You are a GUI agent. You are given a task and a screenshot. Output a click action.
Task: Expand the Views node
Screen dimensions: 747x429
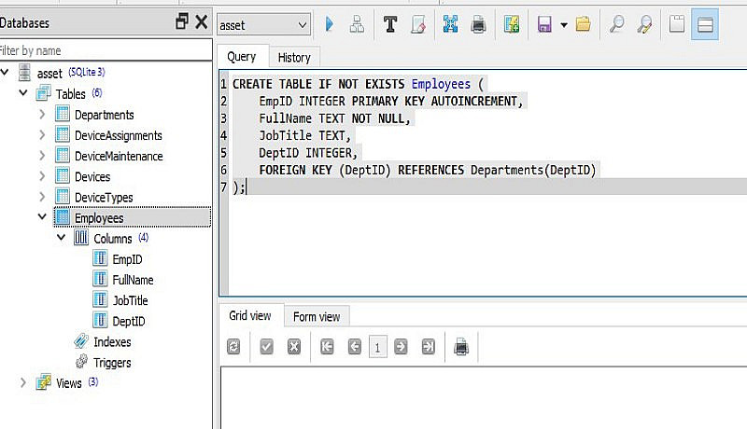click(x=22, y=382)
